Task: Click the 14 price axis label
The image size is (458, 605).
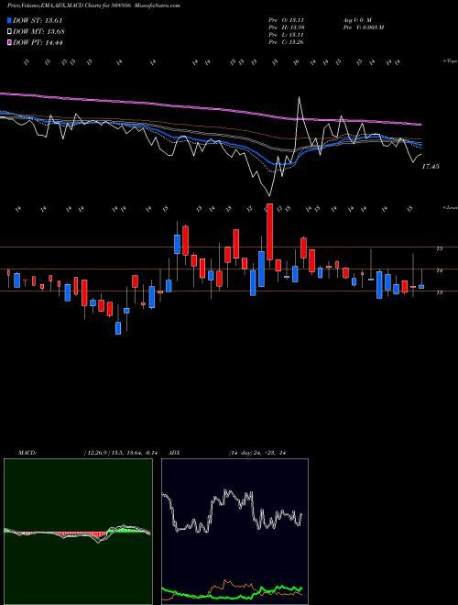Action: click(x=439, y=270)
